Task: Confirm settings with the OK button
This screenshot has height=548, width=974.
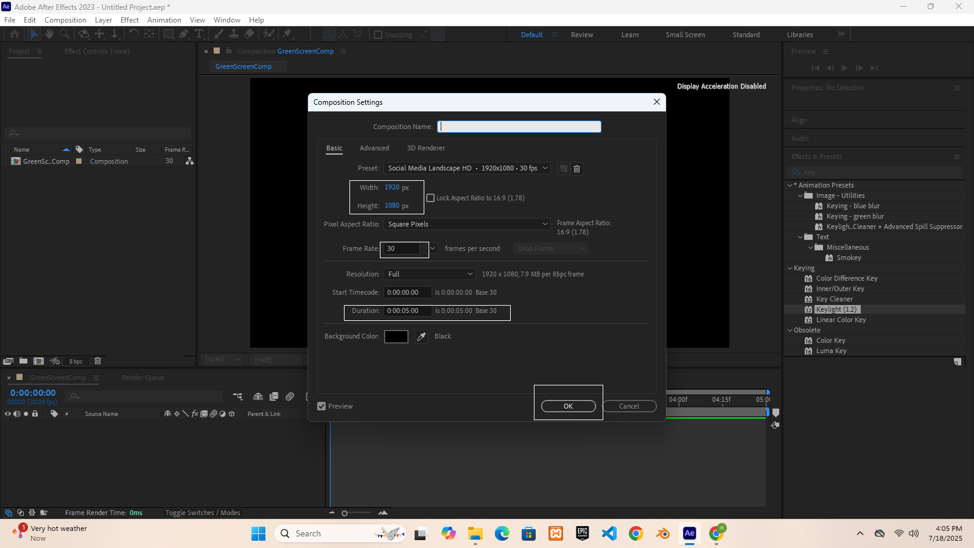Action: pos(569,406)
